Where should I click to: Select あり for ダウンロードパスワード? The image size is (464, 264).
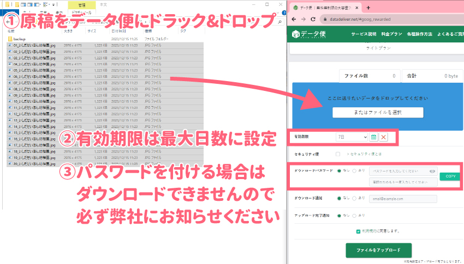pos(354,171)
